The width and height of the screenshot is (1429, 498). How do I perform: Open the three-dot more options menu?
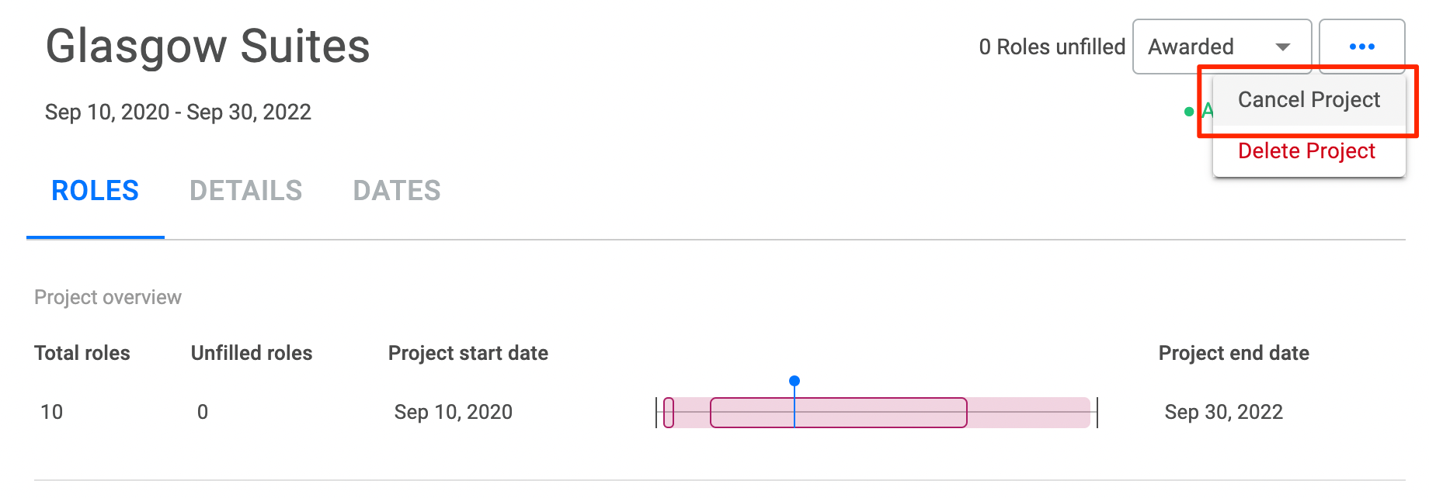[1361, 47]
